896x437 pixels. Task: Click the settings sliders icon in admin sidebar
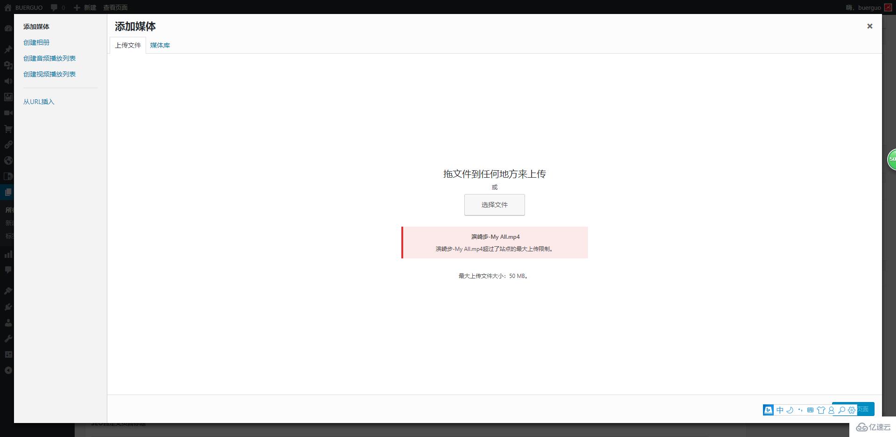pos(8,354)
